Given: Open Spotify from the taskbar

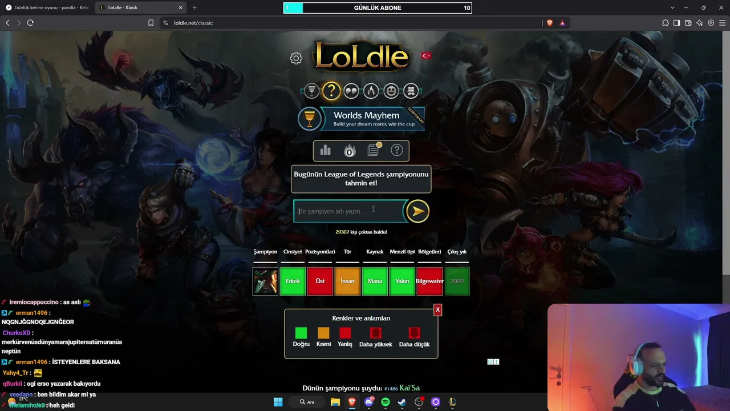Looking at the screenshot, I should [x=386, y=402].
